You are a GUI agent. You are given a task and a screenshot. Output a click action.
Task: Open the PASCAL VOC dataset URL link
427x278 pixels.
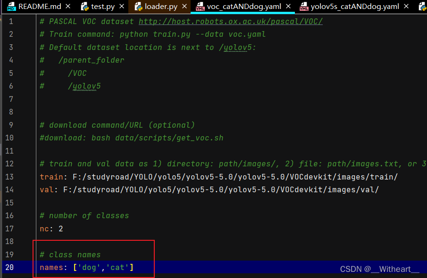[x=231, y=22]
